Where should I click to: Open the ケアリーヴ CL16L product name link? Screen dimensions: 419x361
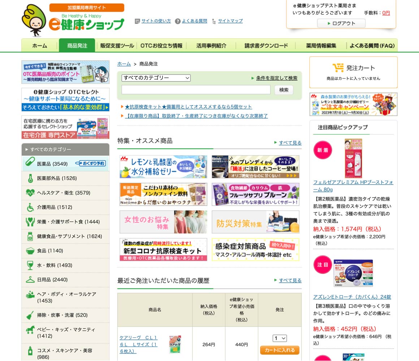[138, 344]
